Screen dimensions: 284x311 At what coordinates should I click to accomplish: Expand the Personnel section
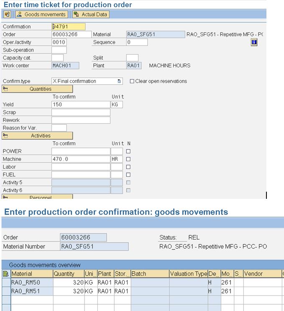37,197
